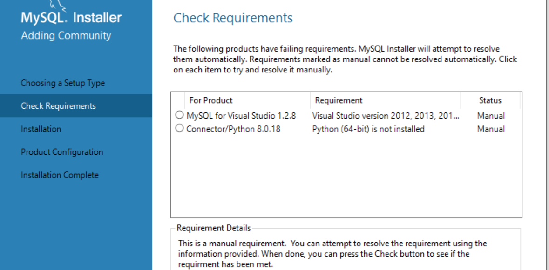Click the Requirement Details description text
This screenshot has height=270, width=549.
[332, 254]
